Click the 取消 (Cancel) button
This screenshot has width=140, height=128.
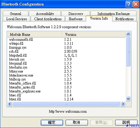coord(77,122)
